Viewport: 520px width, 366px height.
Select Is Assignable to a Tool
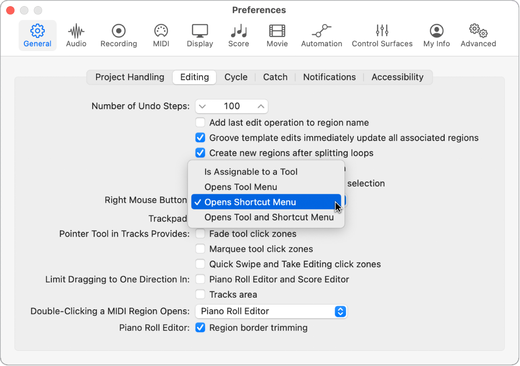pyautogui.click(x=251, y=172)
